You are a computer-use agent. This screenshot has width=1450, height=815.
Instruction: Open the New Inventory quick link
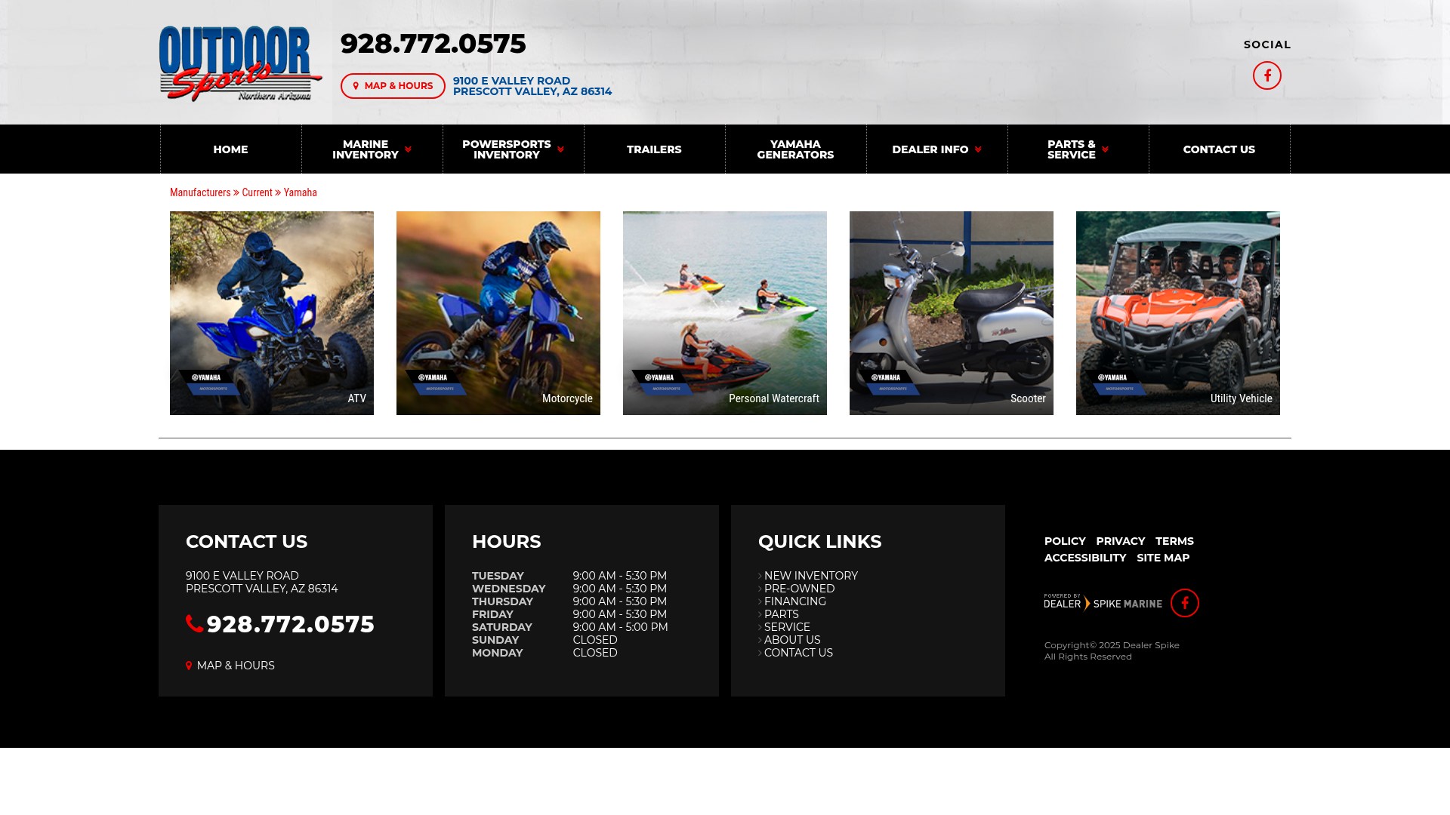(x=810, y=576)
